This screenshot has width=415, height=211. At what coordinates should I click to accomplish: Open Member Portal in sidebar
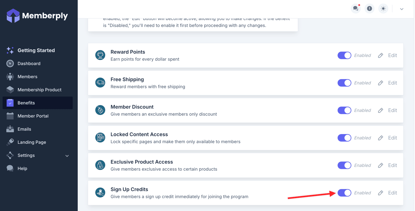pos(33,116)
